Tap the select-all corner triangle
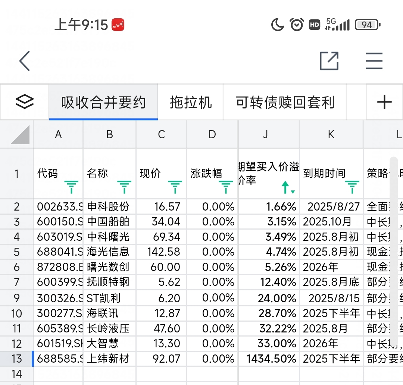This screenshot has width=403, height=385. click(20, 135)
